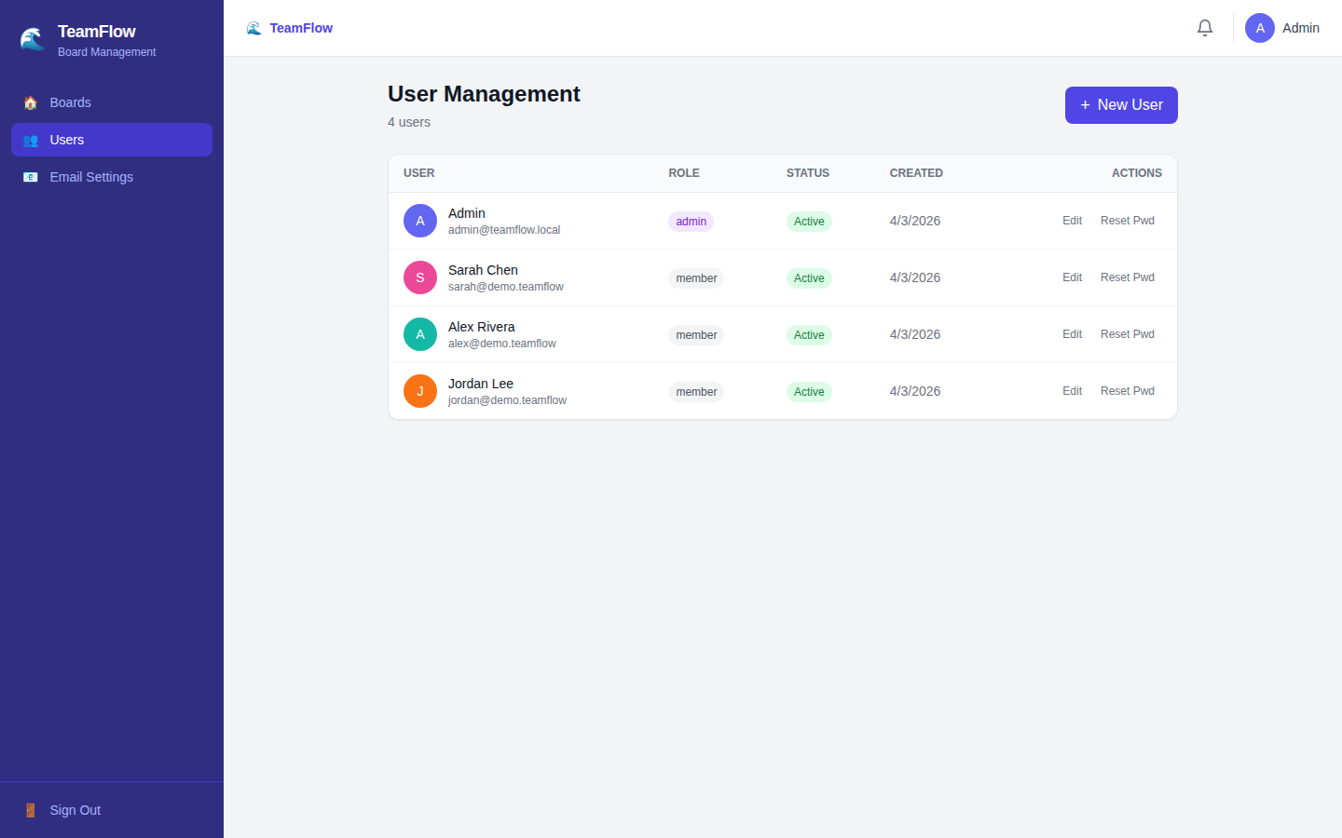Click the admin role badge

[691, 222]
